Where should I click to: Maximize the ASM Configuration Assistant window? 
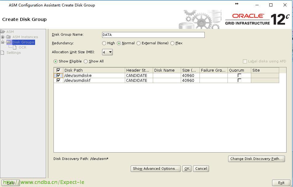pyautogui.click(x=271, y=5)
